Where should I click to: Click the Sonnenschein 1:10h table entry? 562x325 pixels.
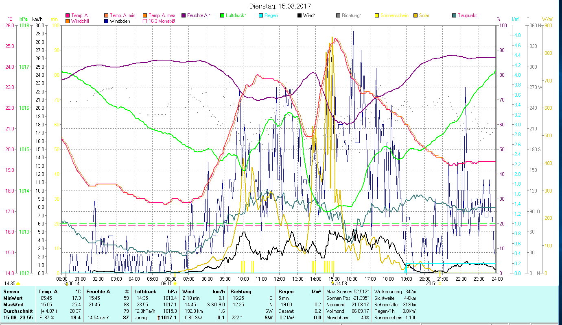(x=395, y=318)
